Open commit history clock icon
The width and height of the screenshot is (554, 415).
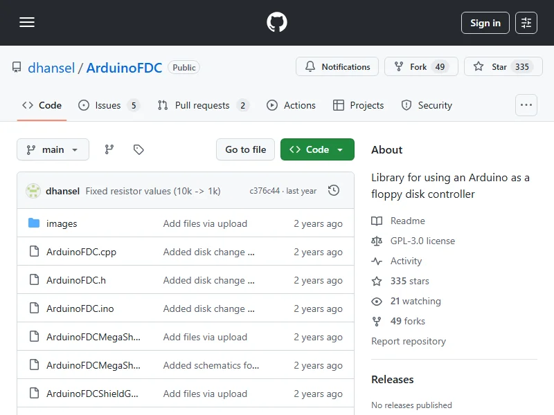(334, 190)
